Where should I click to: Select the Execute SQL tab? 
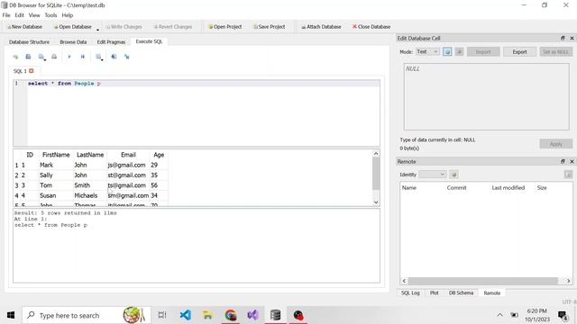pos(149,41)
